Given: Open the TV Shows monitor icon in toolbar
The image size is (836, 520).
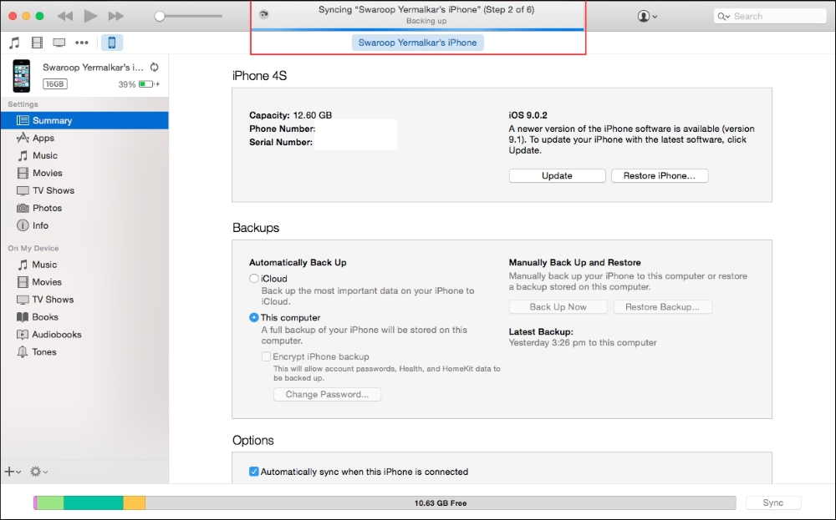Looking at the screenshot, I should (59, 43).
